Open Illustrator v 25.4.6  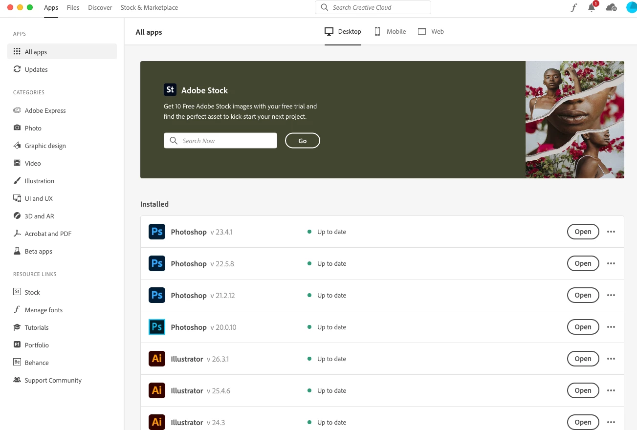(x=583, y=390)
